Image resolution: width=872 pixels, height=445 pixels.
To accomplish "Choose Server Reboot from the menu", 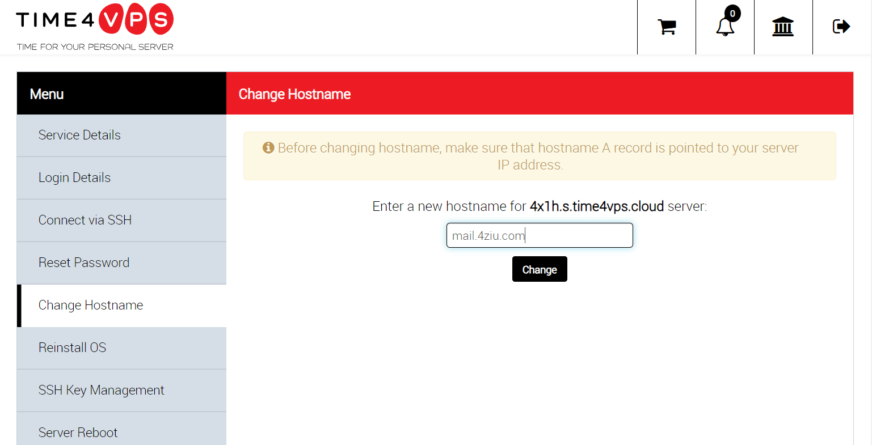I will coord(78,433).
